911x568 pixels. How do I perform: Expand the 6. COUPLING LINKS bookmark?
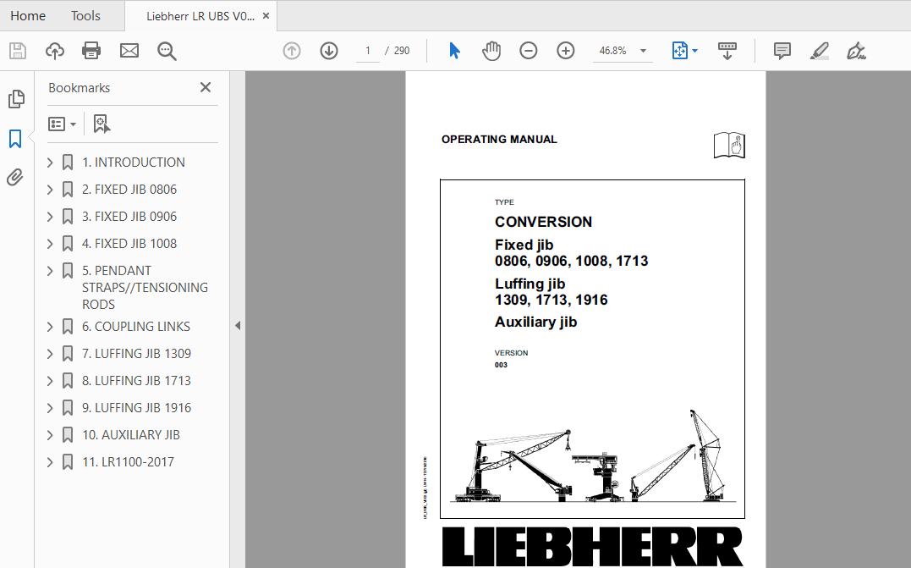pyautogui.click(x=50, y=327)
